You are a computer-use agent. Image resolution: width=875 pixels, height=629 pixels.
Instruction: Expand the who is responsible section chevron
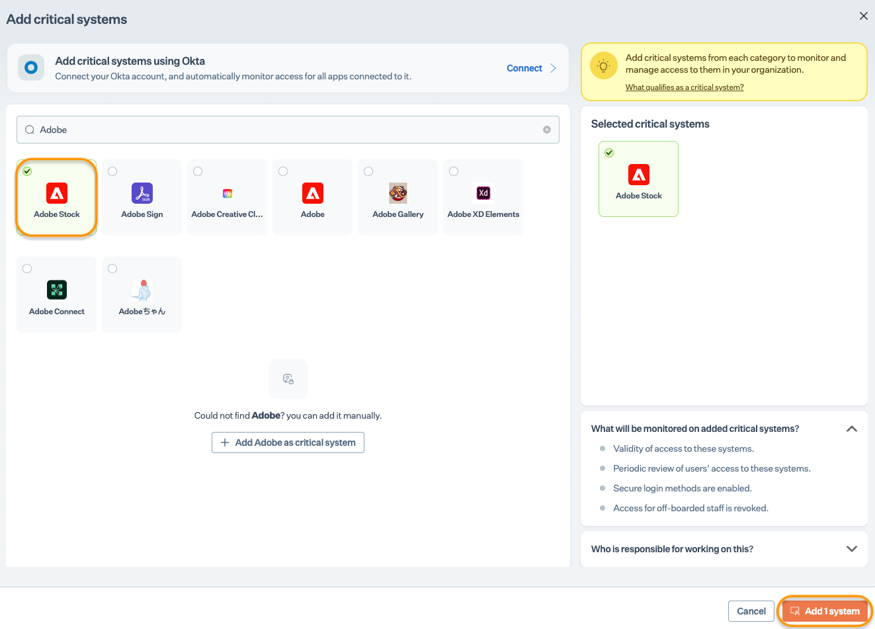click(x=852, y=549)
